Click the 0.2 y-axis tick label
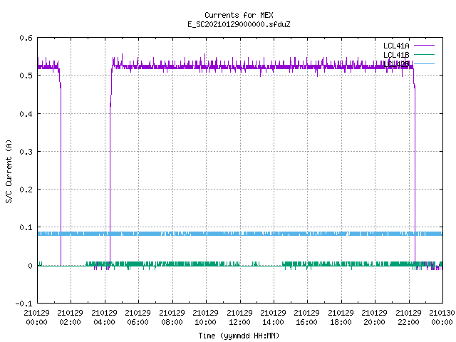Viewport: 456px width, 342px height. click(x=26, y=190)
